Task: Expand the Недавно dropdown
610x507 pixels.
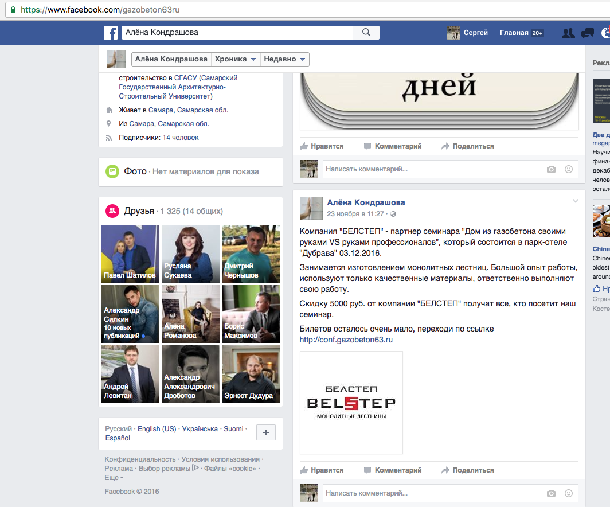Action: pos(285,59)
